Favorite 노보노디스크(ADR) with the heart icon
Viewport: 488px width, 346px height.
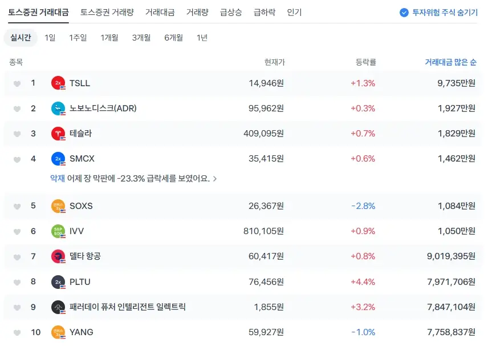pyautogui.click(x=17, y=109)
